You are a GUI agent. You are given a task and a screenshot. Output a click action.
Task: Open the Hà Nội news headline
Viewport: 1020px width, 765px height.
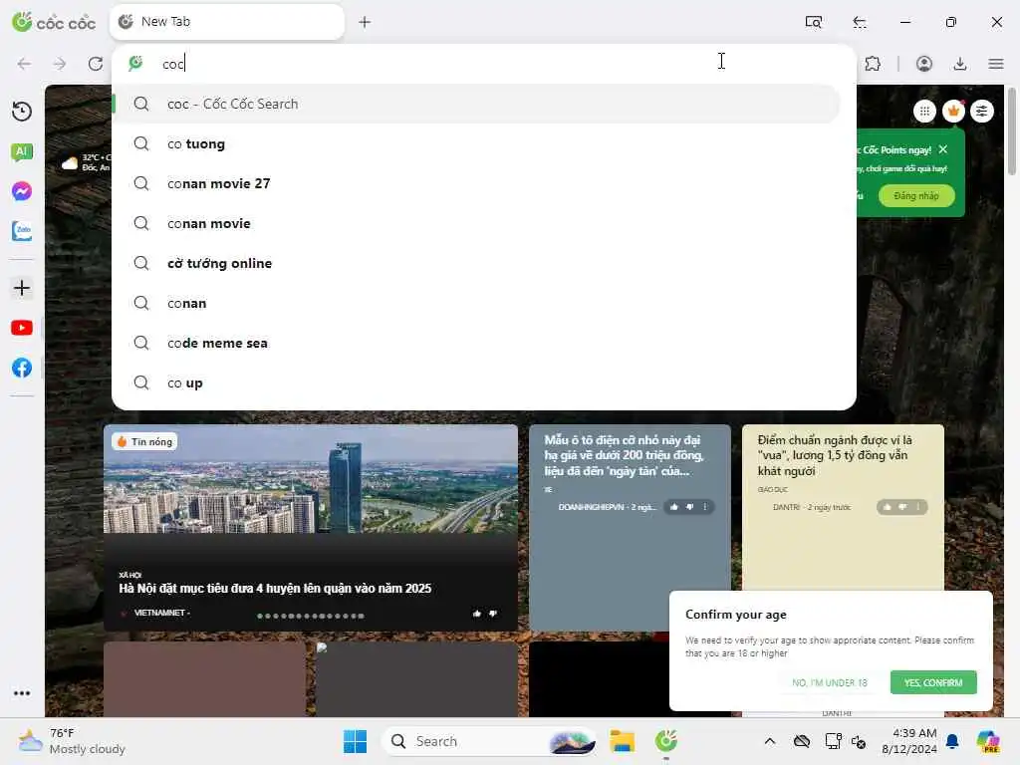[275, 589]
